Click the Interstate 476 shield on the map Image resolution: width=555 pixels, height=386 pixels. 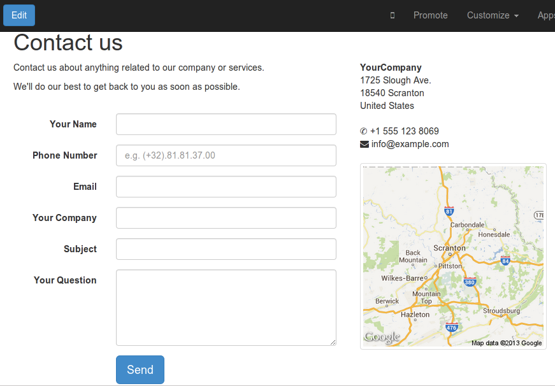coord(451,327)
